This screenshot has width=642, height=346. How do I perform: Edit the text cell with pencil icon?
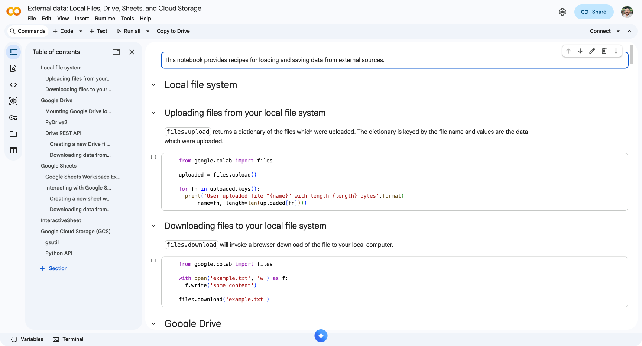coord(592,51)
